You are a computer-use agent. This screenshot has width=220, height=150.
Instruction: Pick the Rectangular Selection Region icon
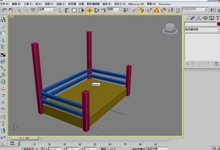pyautogui.click(x=74, y=10)
